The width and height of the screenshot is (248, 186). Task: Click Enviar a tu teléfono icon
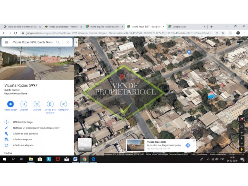coord(50,104)
